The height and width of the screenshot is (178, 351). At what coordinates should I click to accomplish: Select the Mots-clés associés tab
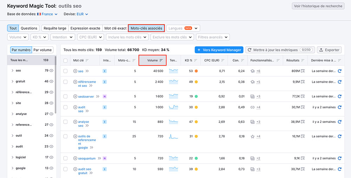pos(146,28)
